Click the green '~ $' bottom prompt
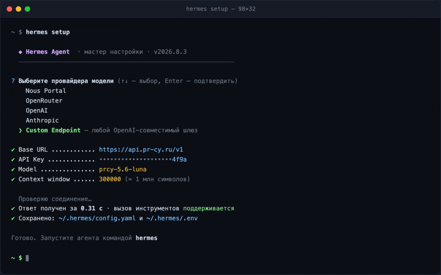Image resolution: width=441 pixels, height=275 pixels. [x=17, y=258]
